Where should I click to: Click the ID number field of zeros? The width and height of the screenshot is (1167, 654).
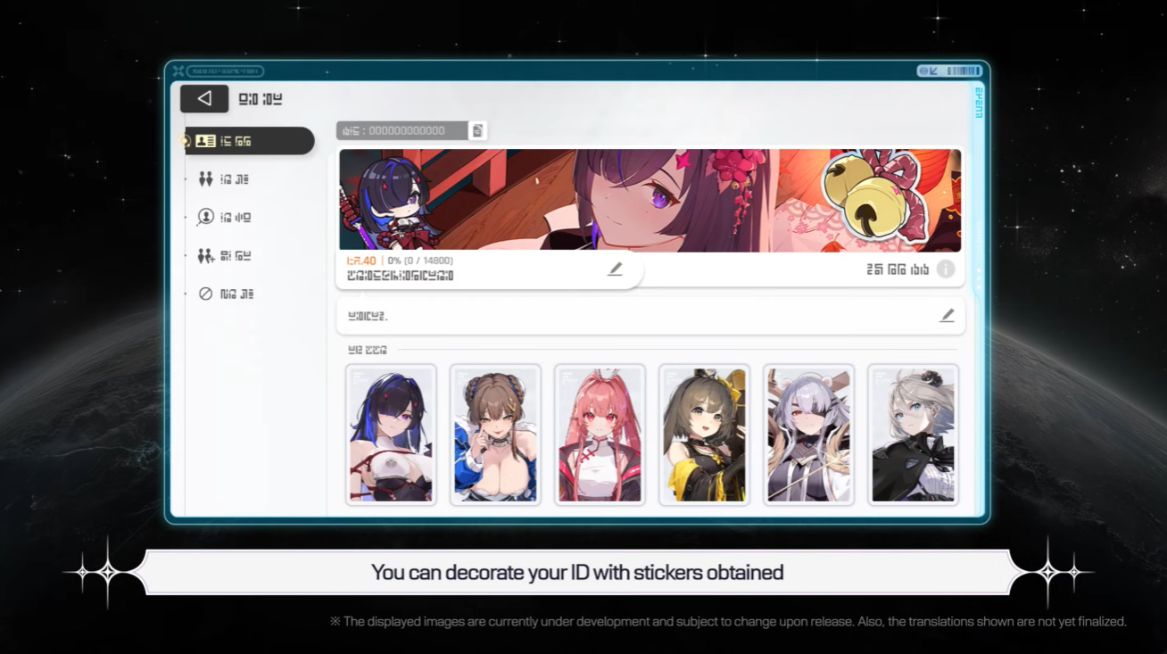[x=402, y=131]
